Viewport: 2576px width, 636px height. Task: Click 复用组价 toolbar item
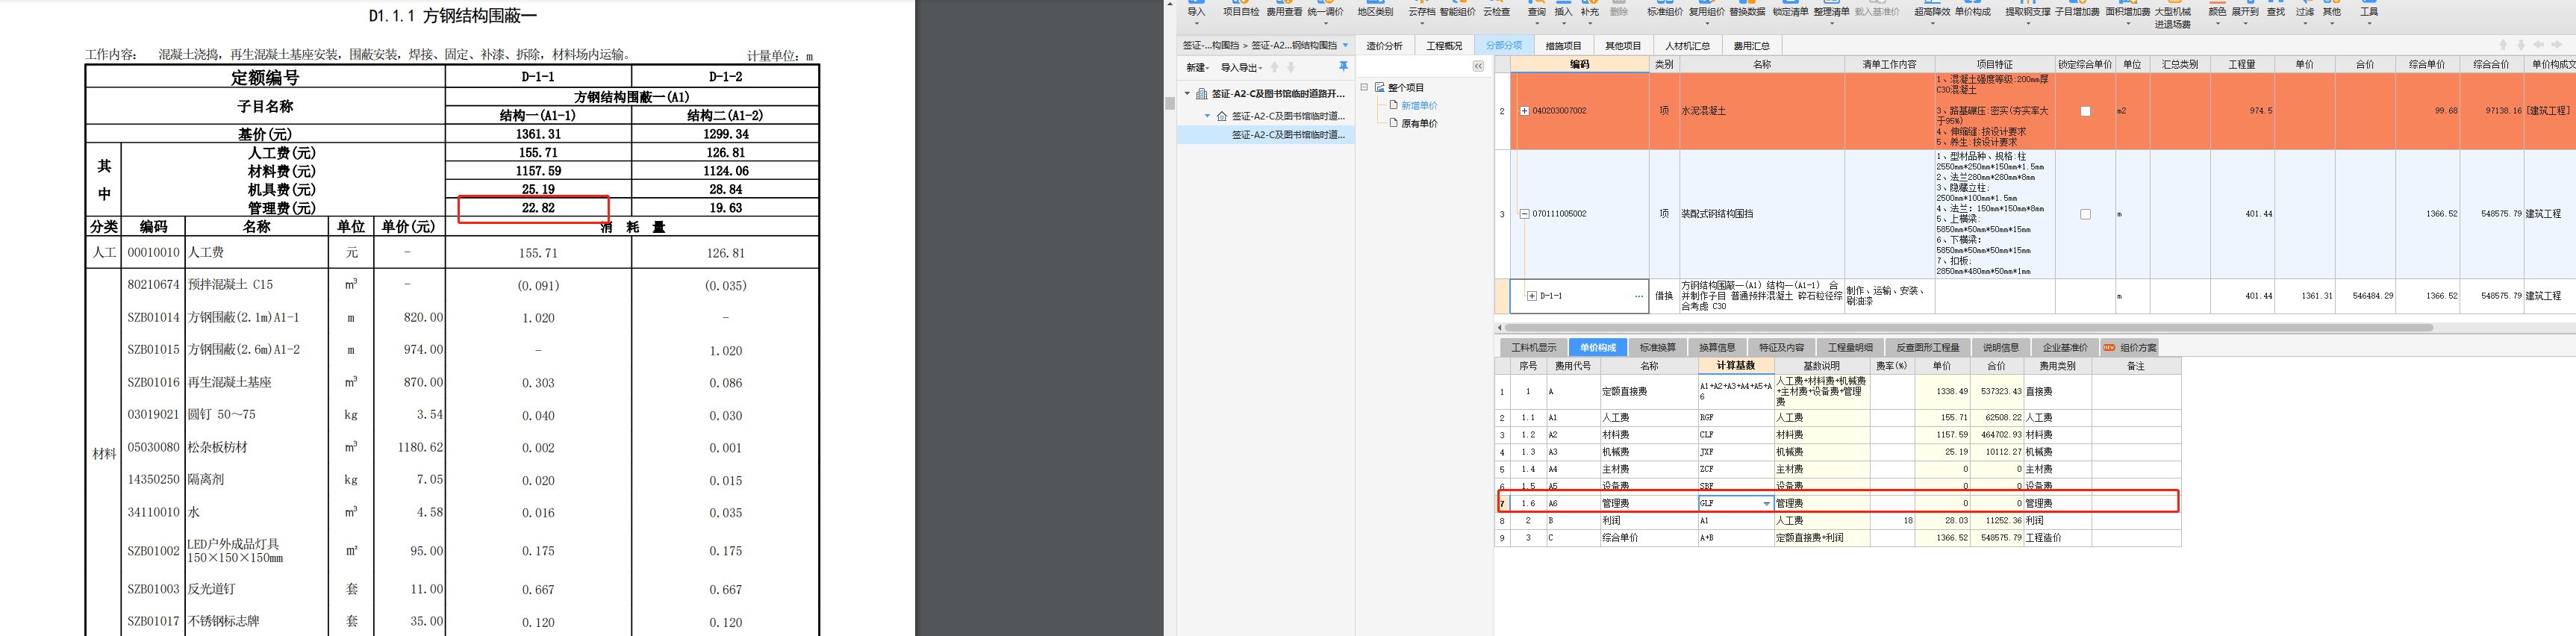tap(1707, 12)
